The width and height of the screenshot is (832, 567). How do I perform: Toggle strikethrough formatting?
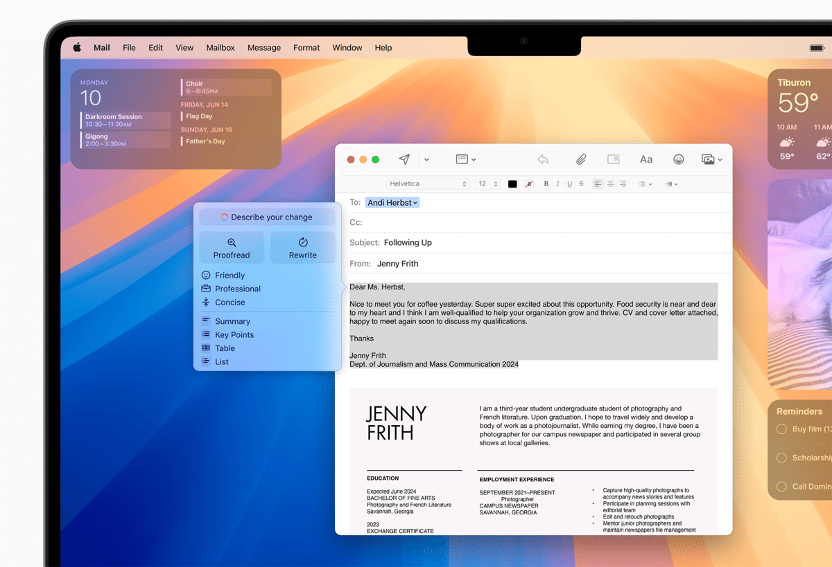[x=581, y=183]
